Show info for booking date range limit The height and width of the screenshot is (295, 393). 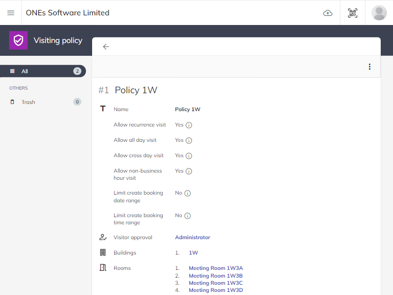click(187, 193)
